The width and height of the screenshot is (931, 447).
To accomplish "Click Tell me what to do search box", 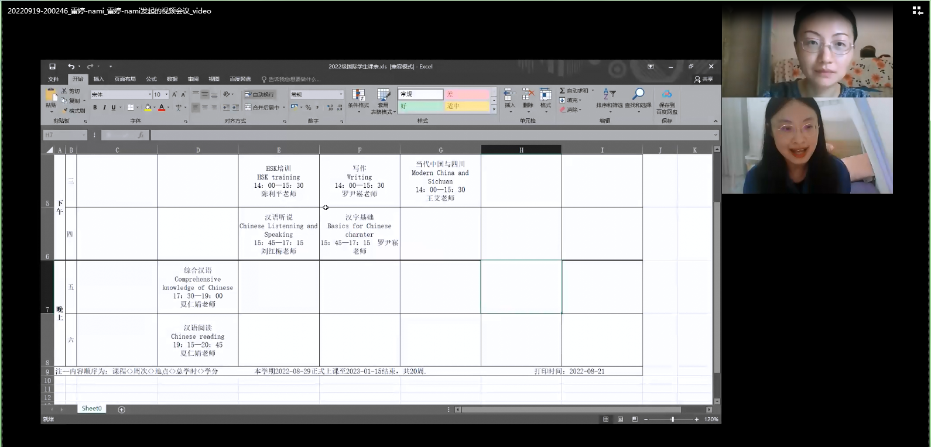I will tap(291, 79).
